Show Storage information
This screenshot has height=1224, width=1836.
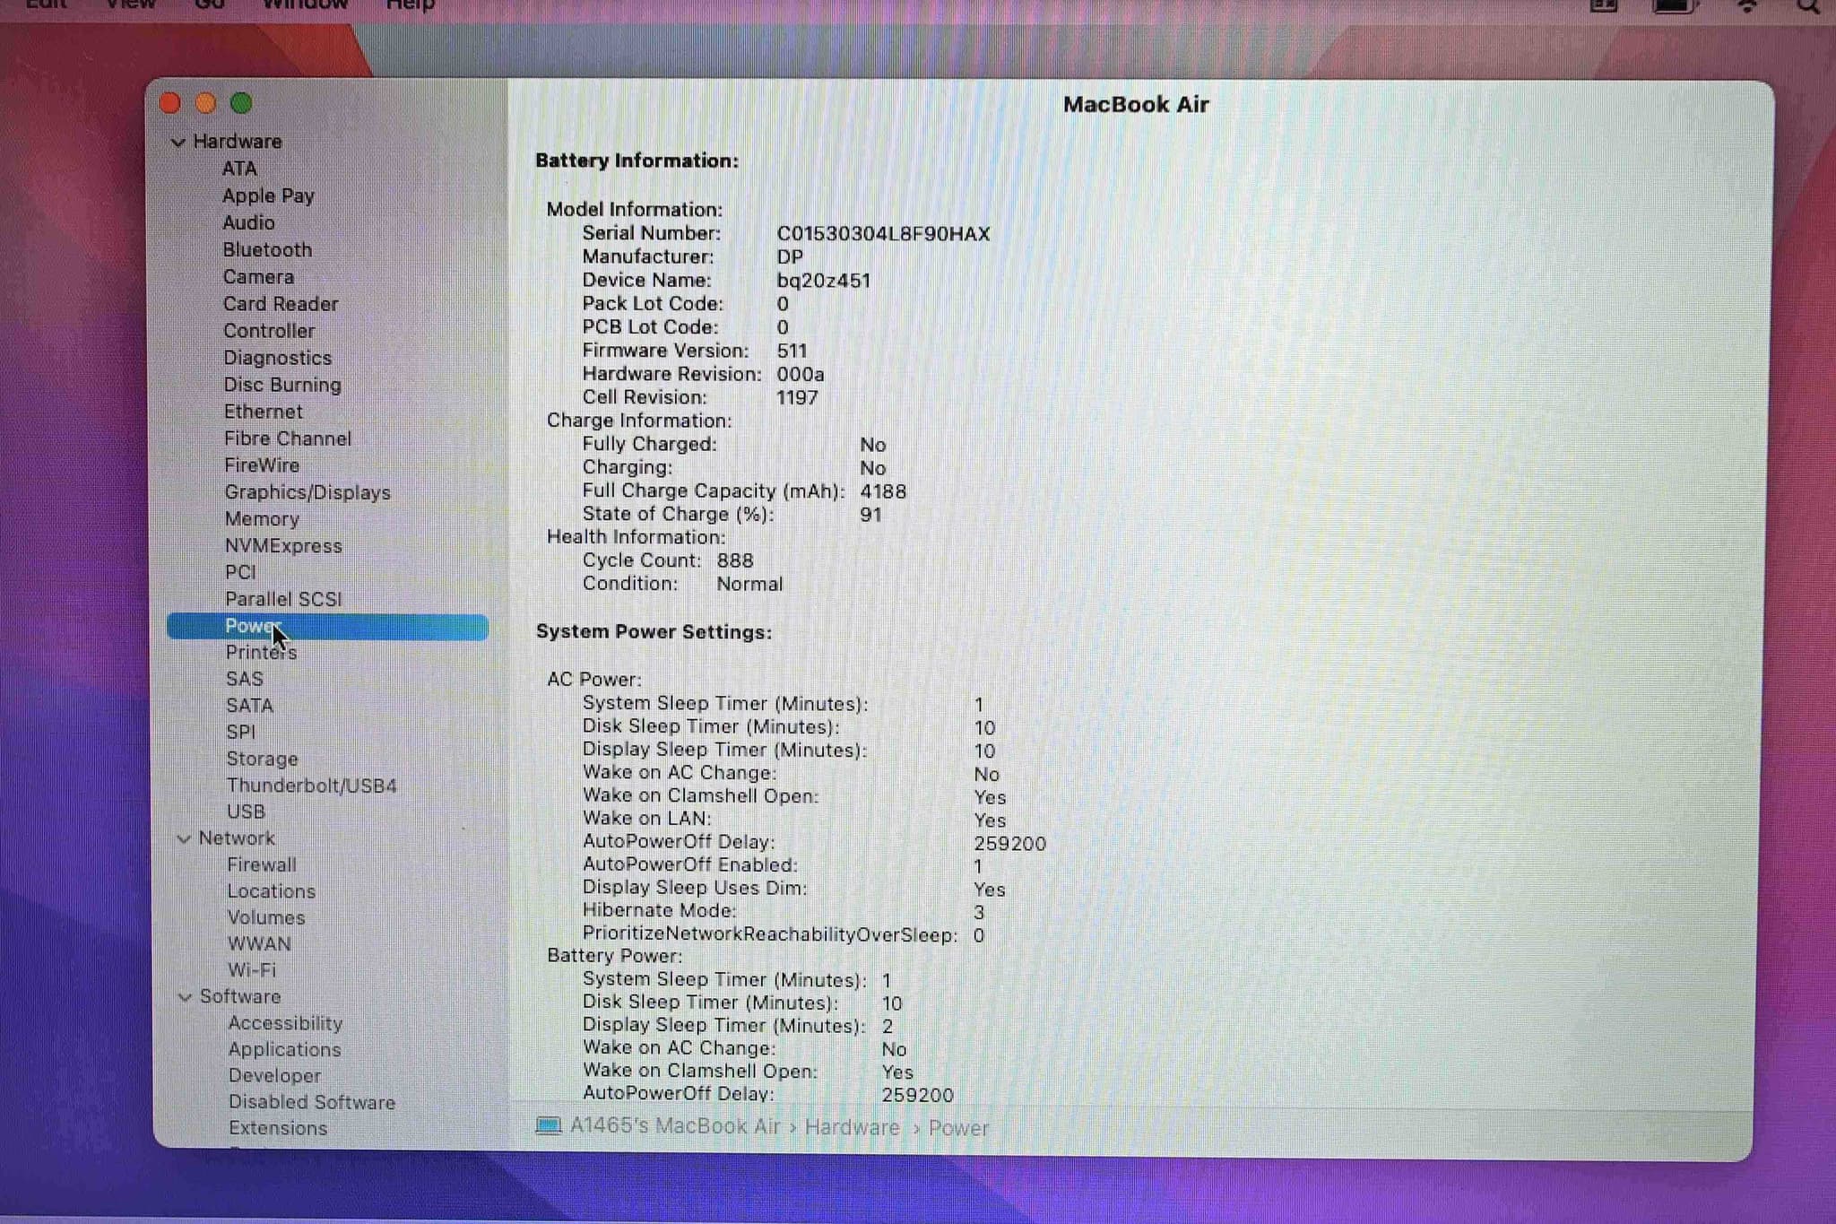click(262, 759)
